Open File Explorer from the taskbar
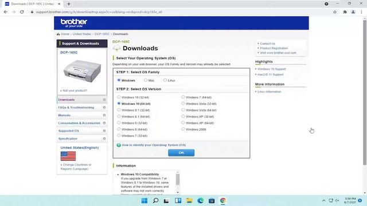367x206 pixels. (x=189, y=201)
